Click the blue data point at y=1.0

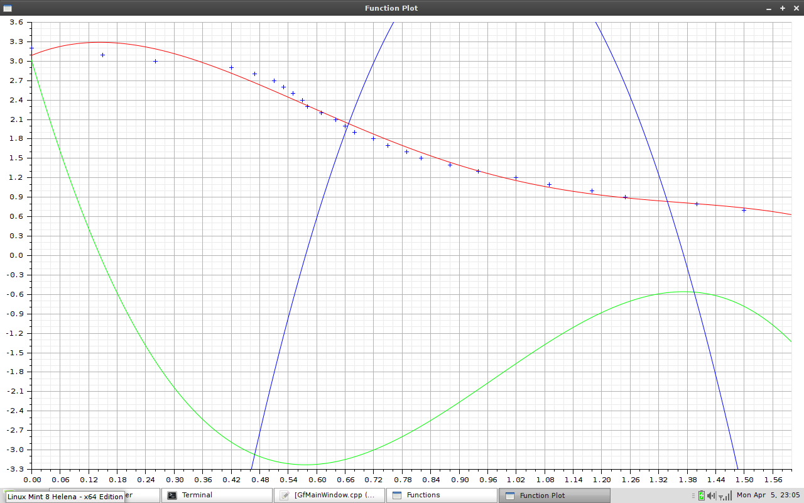(592, 191)
